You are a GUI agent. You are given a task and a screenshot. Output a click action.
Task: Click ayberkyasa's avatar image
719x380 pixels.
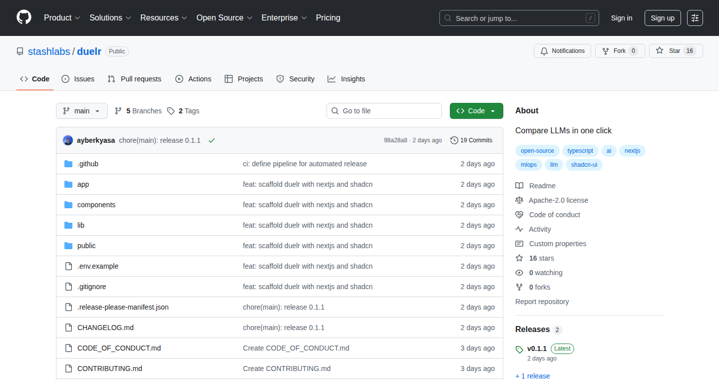coord(68,140)
